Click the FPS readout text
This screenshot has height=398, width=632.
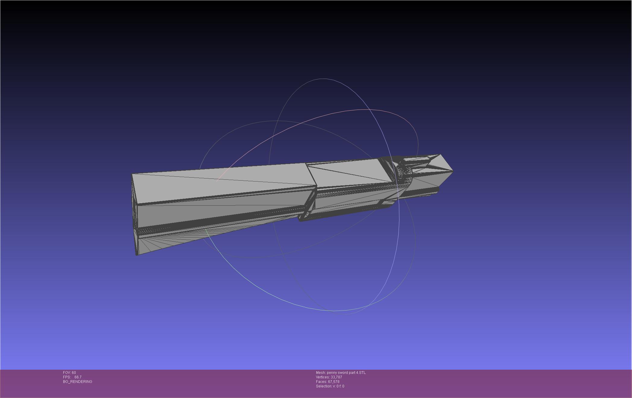pos(72,377)
